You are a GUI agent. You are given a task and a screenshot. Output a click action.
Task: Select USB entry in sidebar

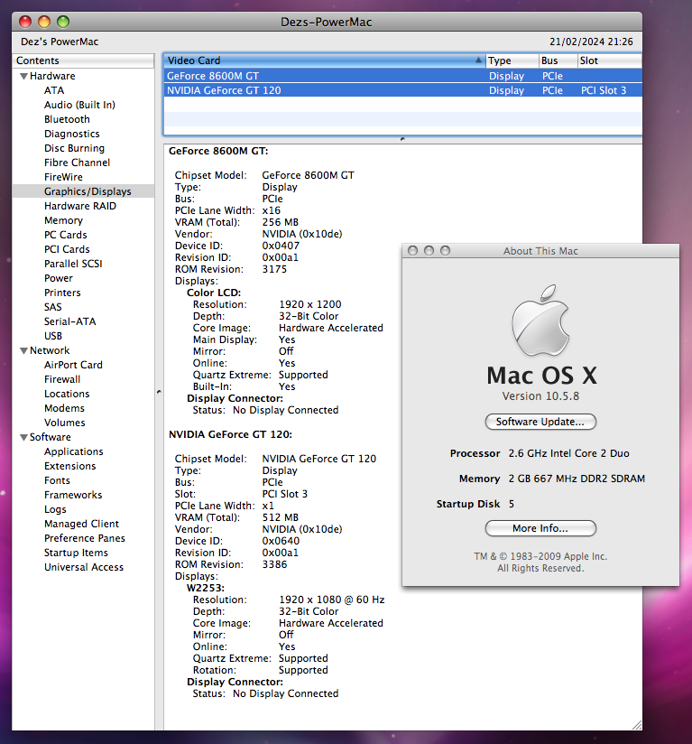(53, 336)
